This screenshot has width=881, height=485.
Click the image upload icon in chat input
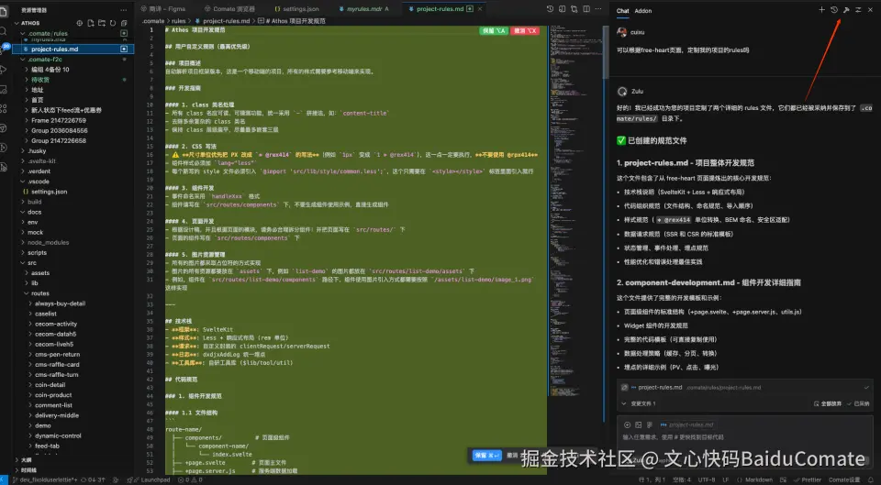click(639, 424)
